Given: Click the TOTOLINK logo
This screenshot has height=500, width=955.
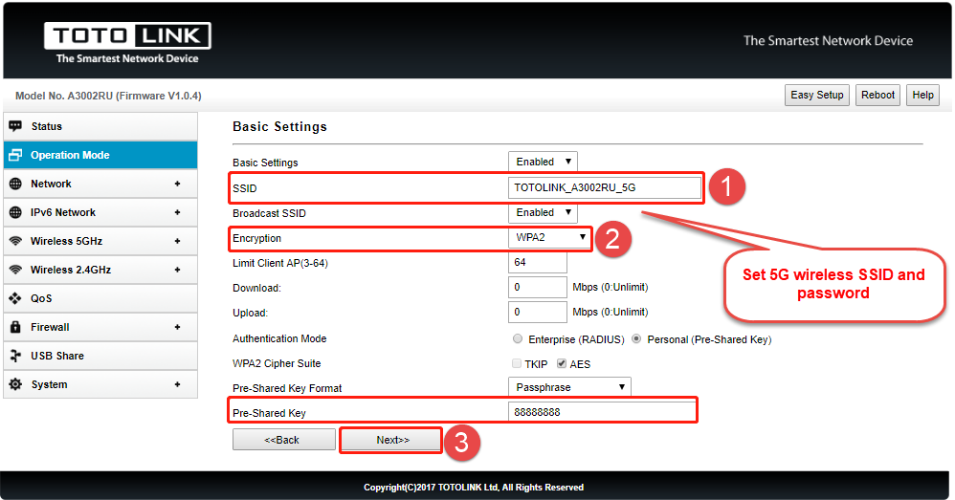Looking at the screenshot, I should (x=127, y=36).
